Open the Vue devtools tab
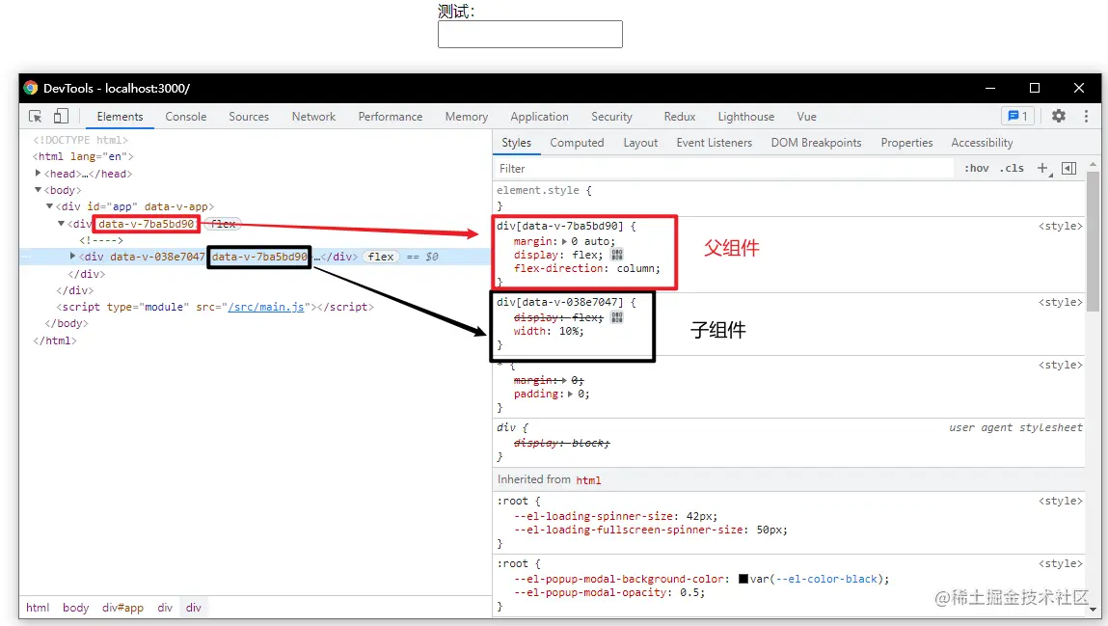This screenshot has width=1108, height=626. [x=806, y=117]
